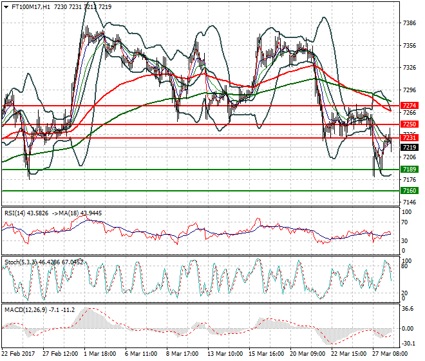Click the 13 Mar 10:00 time axis label
This screenshot has width=425, height=361.
[x=225, y=354]
